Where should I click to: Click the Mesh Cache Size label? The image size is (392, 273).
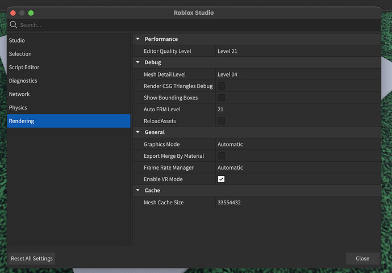click(164, 202)
